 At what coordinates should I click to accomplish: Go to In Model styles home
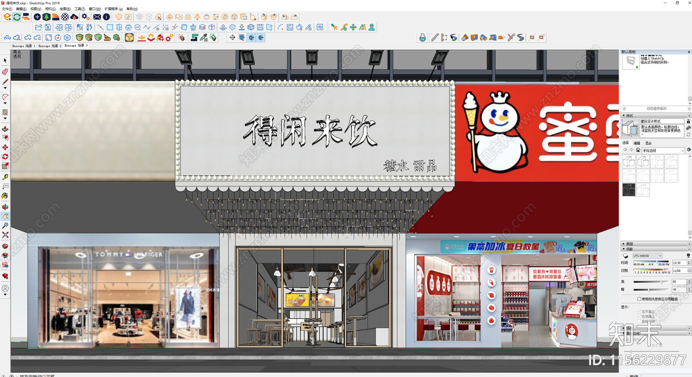click(x=638, y=150)
